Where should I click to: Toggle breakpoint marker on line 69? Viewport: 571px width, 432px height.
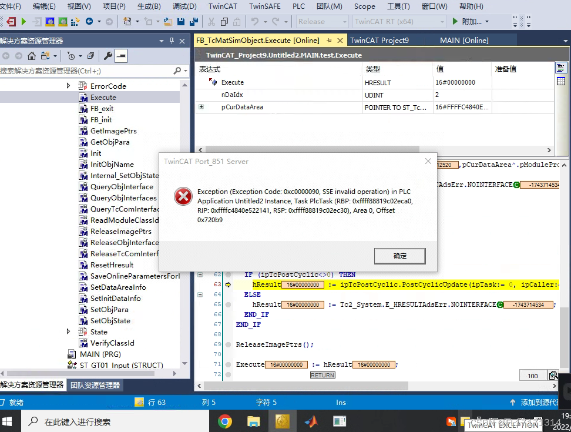click(228, 344)
